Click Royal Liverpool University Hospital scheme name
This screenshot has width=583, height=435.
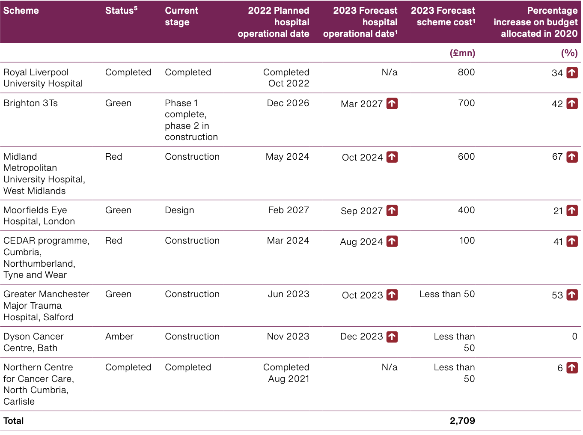point(43,78)
